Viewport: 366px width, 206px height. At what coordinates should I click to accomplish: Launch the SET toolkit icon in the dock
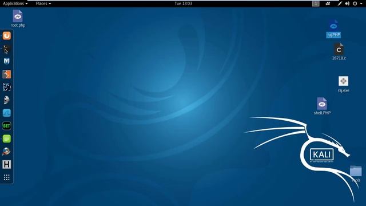pyautogui.click(x=6, y=126)
